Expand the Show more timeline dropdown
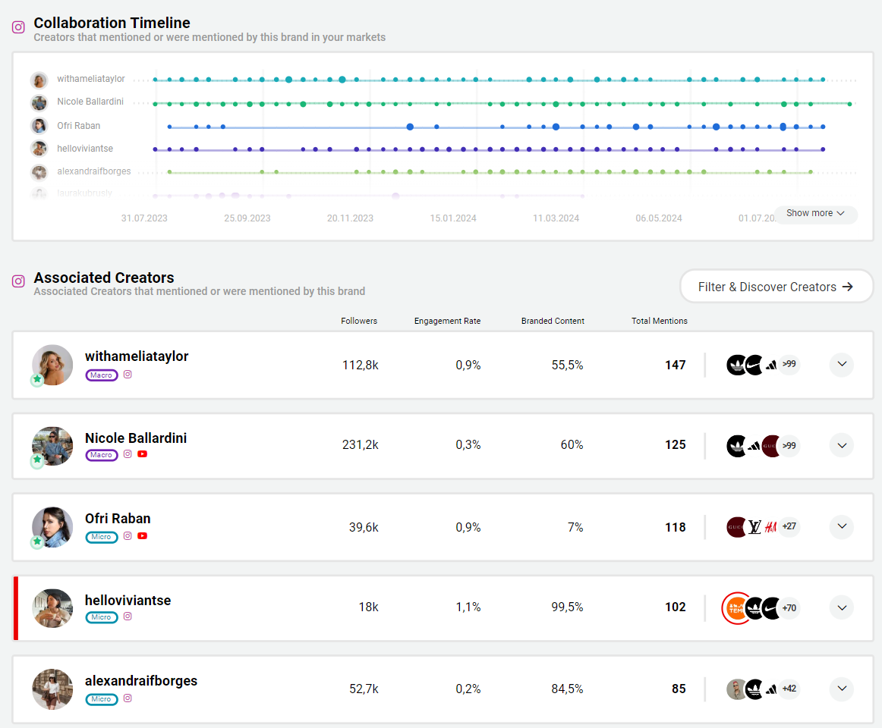This screenshot has height=728, width=882. tap(815, 214)
